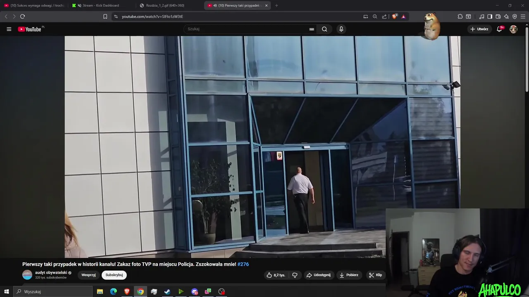Screen dimensions: 529x297
Task: Reload the page with the refresh icon
Action: point(22,16)
